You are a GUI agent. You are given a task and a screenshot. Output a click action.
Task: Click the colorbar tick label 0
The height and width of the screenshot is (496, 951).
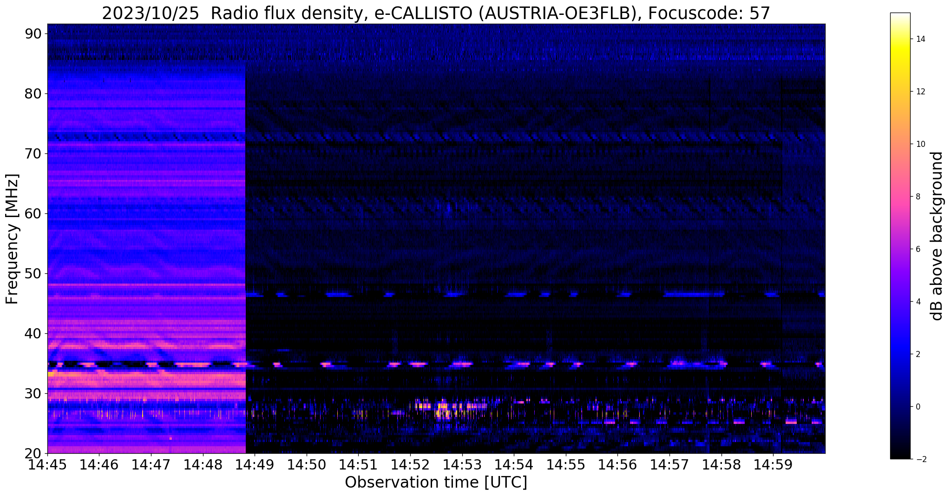(x=918, y=407)
